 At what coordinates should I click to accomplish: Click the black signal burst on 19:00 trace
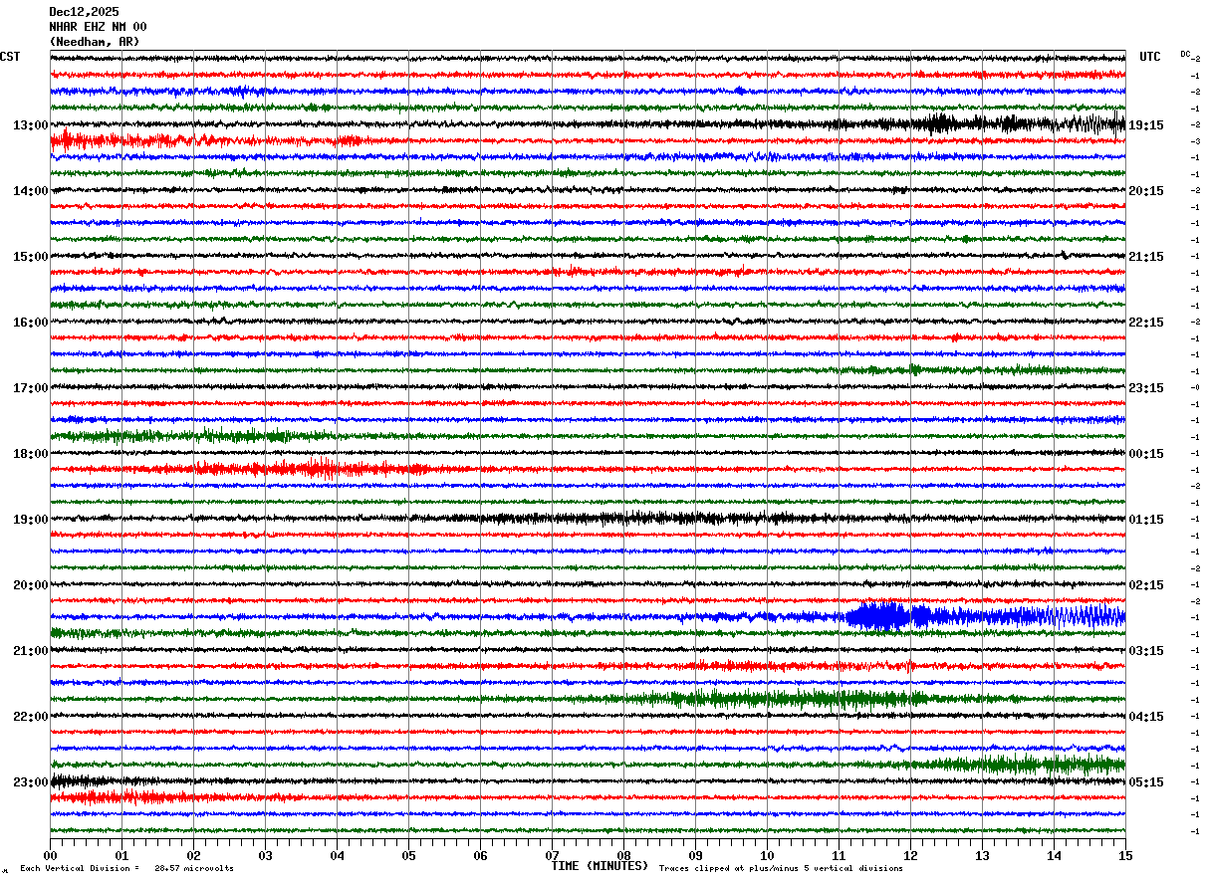[x=617, y=518]
